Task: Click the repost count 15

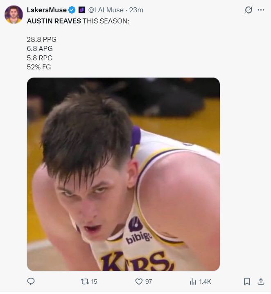Action: (94, 281)
